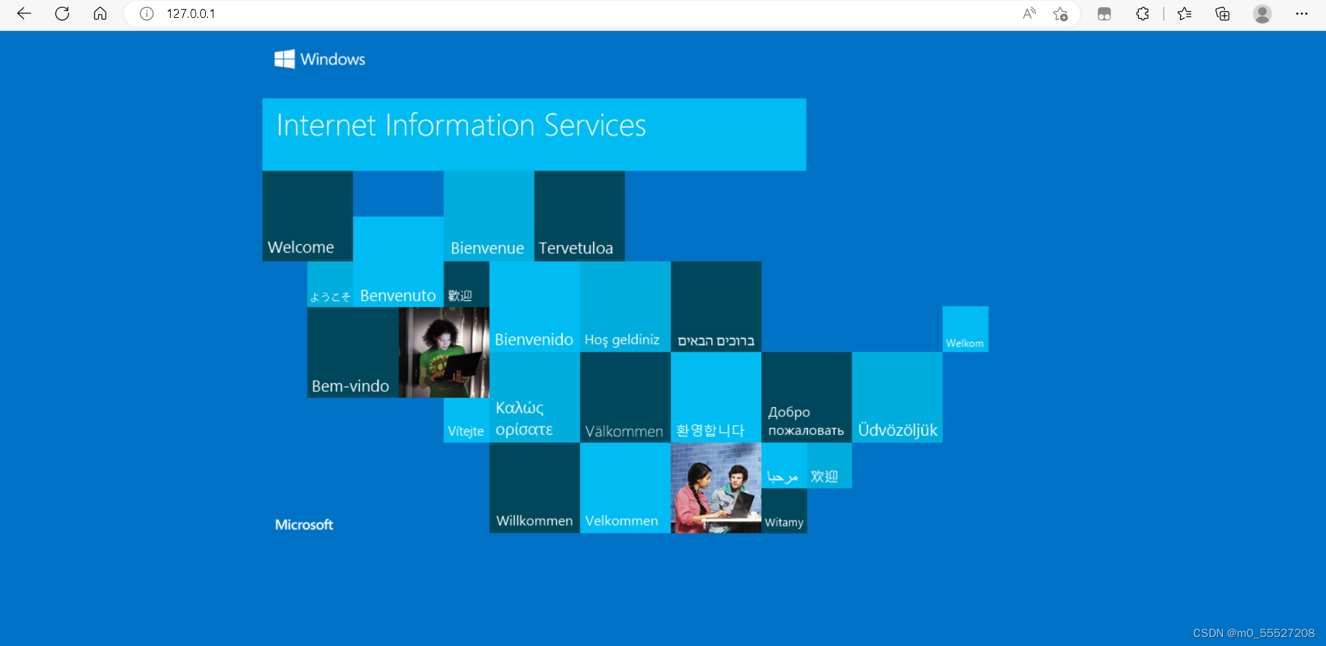1326x646 pixels.
Task: Click the Benvenuto tile
Action: 398,262
